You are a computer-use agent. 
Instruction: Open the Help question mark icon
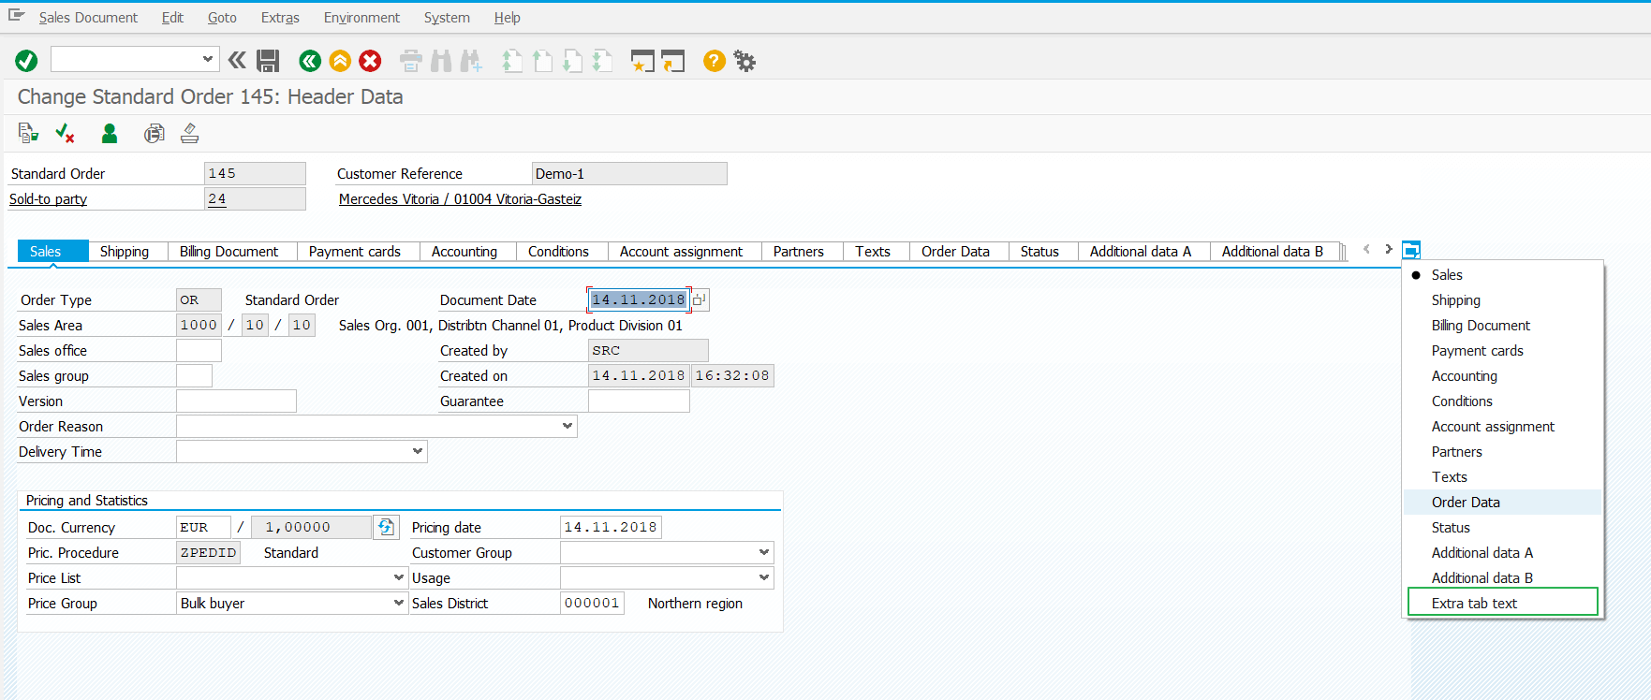[715, 61]
